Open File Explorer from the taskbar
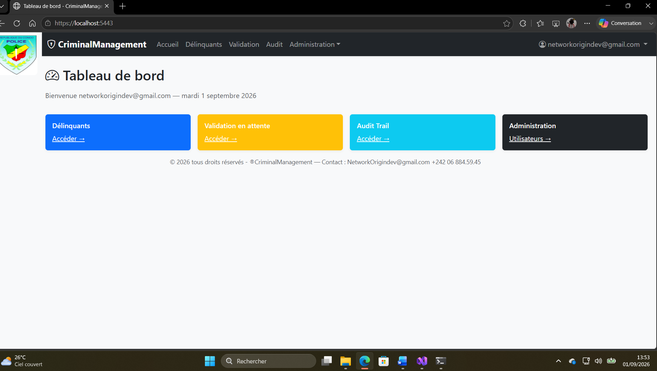The image size is (657, 371). 346,361
